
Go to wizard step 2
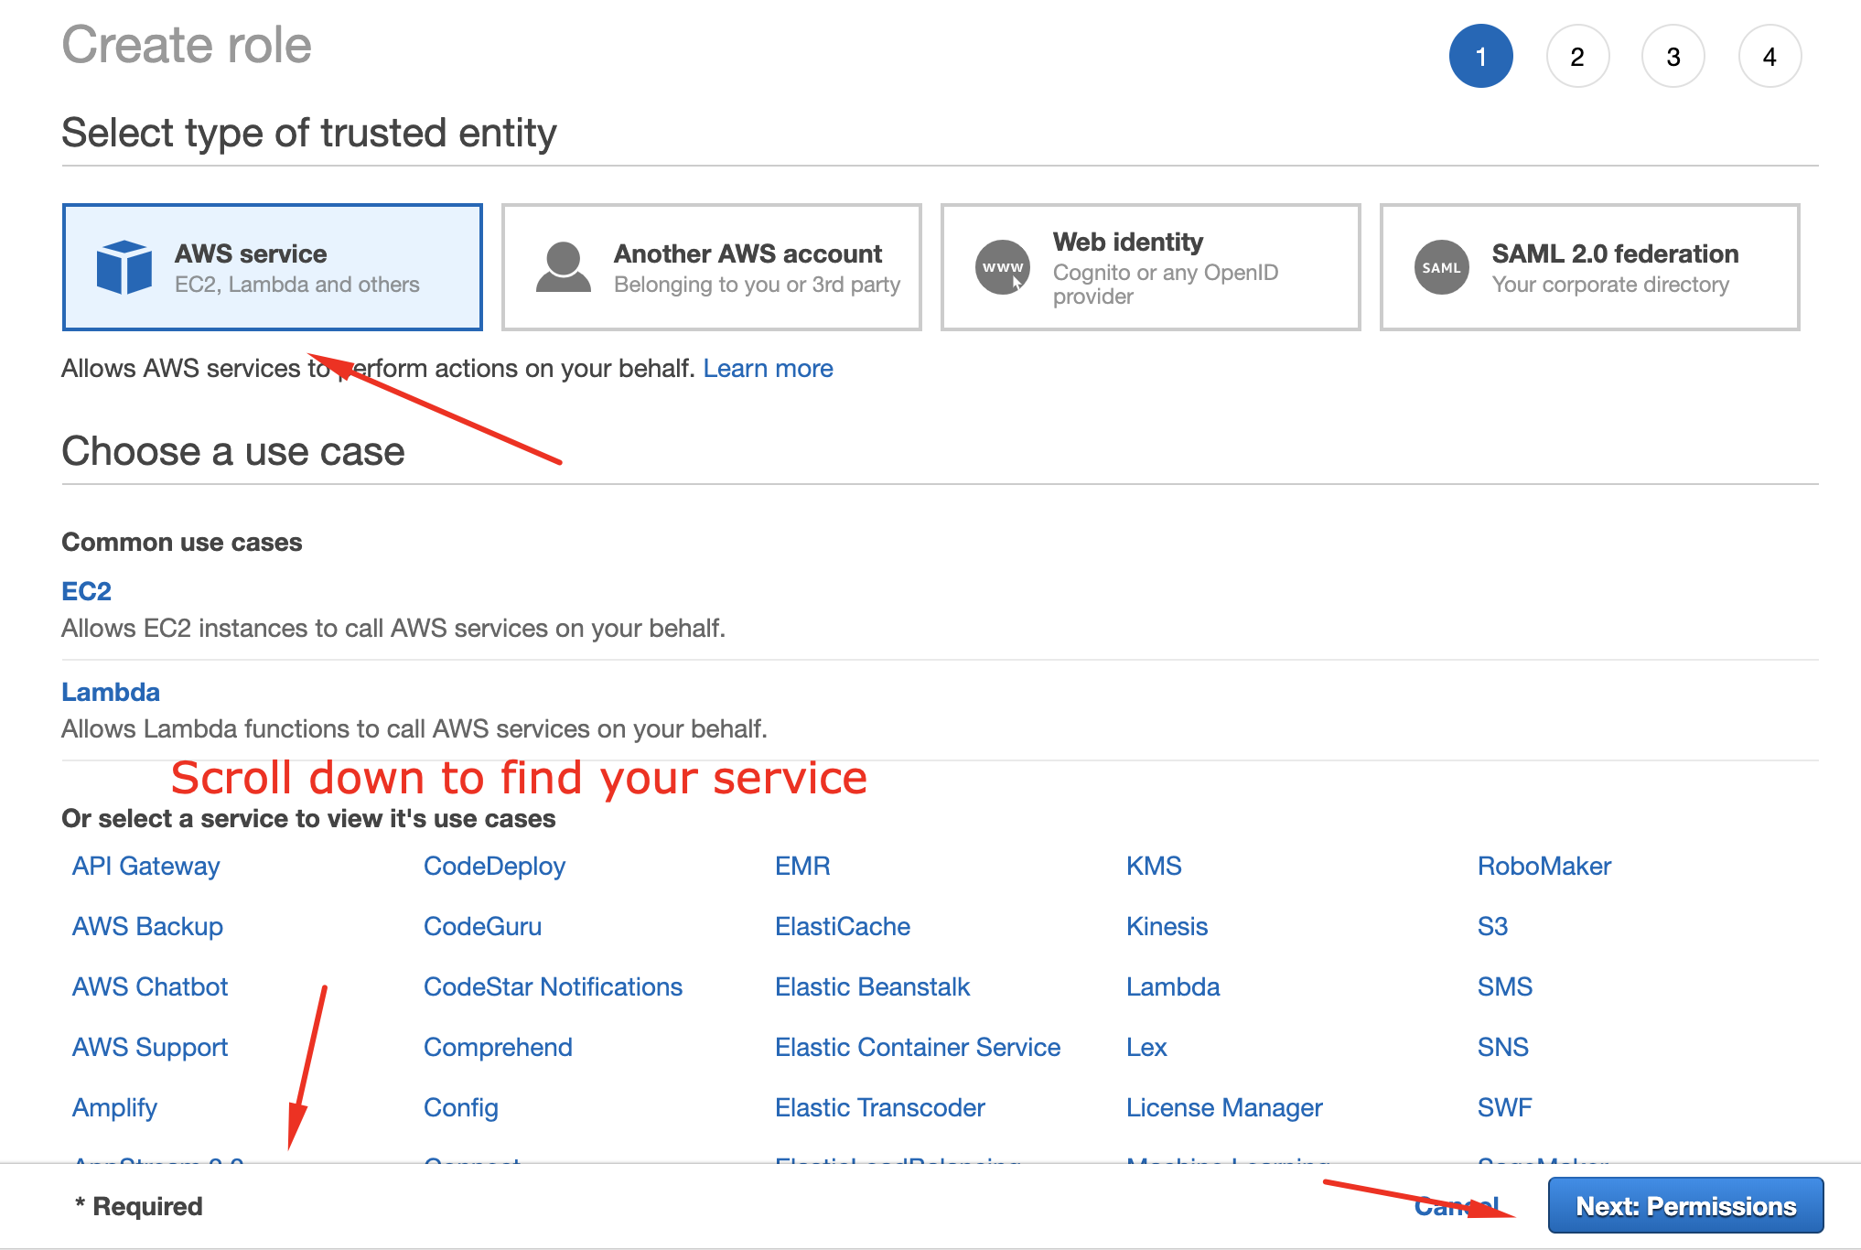(1577, 56)
